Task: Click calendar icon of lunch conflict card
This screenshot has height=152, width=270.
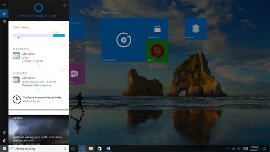Action: click(x=16, y=80)
